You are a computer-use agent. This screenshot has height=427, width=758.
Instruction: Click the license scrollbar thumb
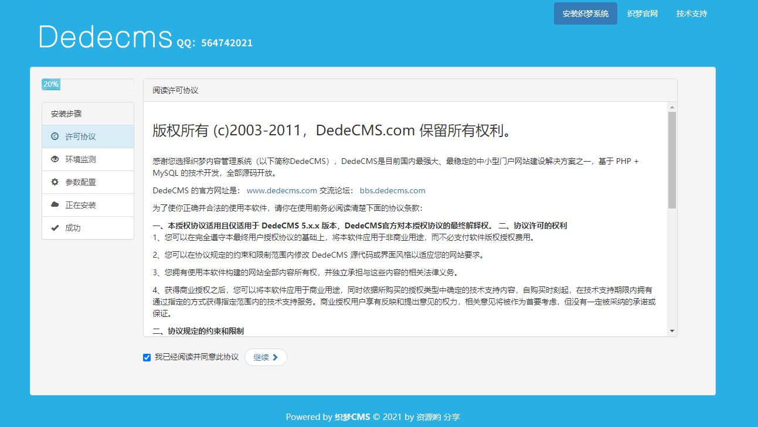pyautogui.click(x=672, y=160)
